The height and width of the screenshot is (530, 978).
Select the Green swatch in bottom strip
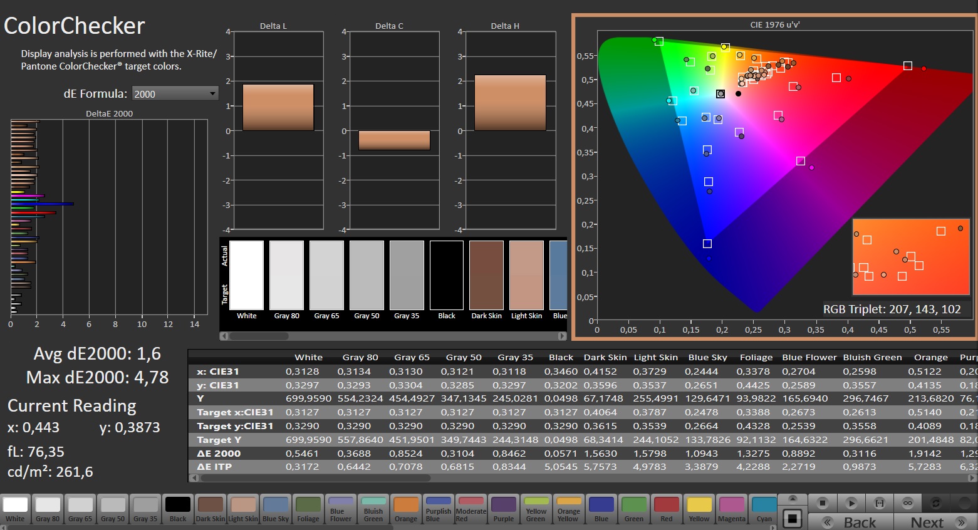(634, 509)
